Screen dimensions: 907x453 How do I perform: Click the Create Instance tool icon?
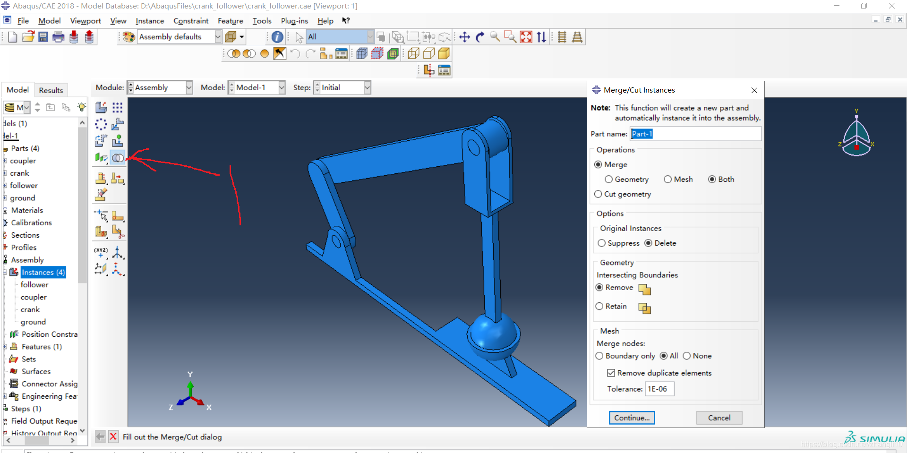101,108
